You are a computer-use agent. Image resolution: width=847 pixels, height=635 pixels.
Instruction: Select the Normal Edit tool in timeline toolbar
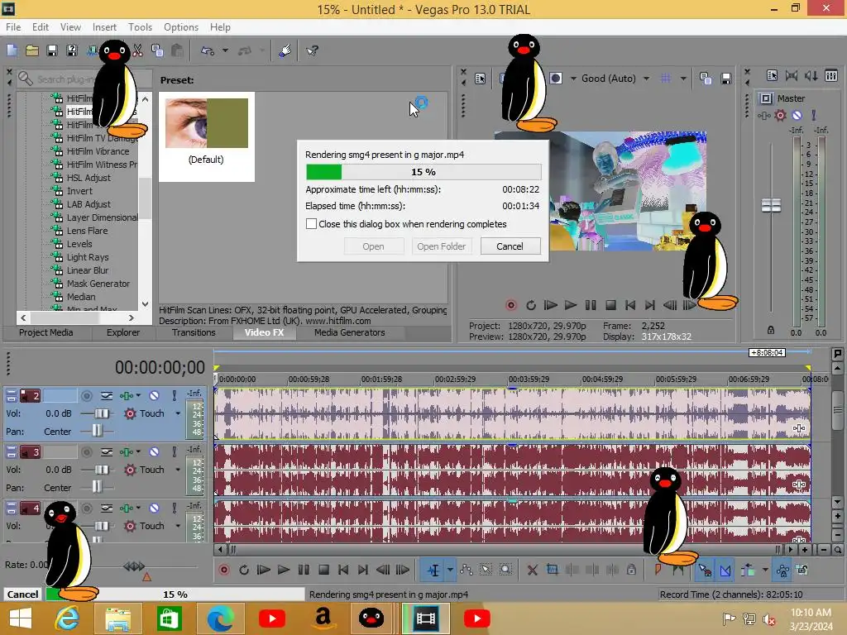click(433, 570)
